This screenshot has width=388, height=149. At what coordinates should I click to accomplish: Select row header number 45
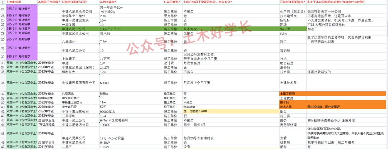tap(3, 134)
